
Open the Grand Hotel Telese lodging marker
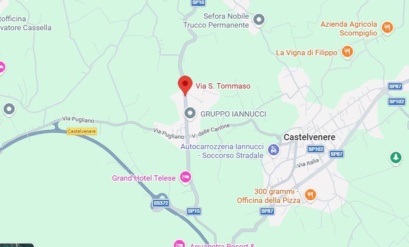tap(186, 178)
